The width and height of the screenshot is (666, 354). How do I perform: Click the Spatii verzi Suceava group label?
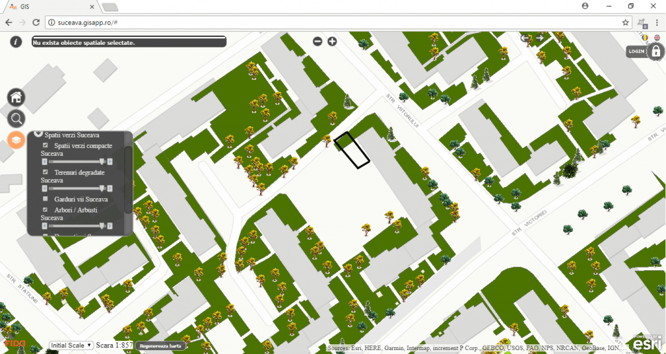click(72, 135)
